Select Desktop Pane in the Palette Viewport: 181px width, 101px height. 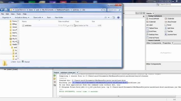tap(152, 35)
